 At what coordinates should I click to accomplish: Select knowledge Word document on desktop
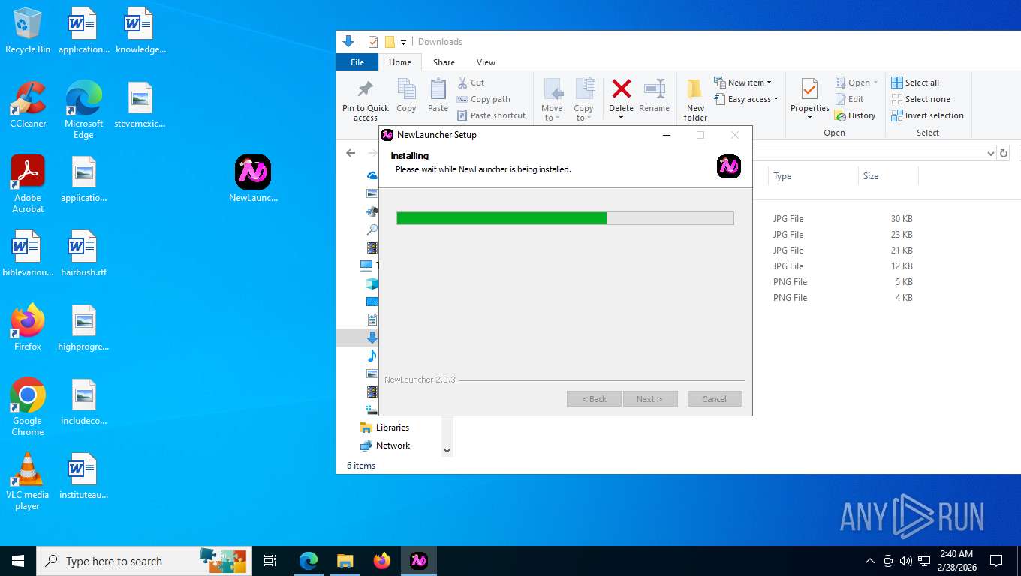[140, 31]
